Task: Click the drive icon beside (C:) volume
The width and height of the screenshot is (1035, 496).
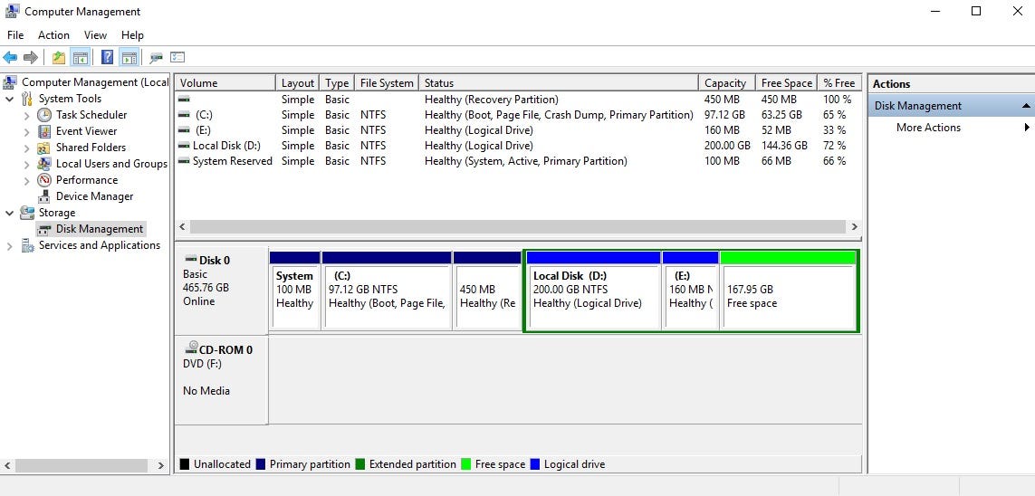Action: [184, 115]
